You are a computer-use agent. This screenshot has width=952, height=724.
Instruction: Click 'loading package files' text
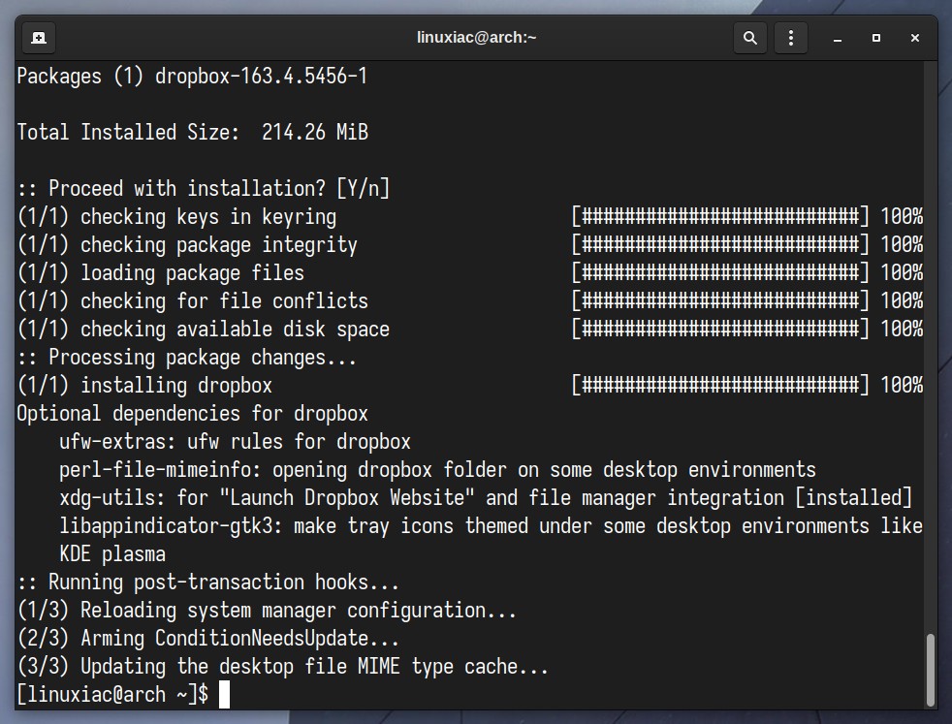coord(192,272)
